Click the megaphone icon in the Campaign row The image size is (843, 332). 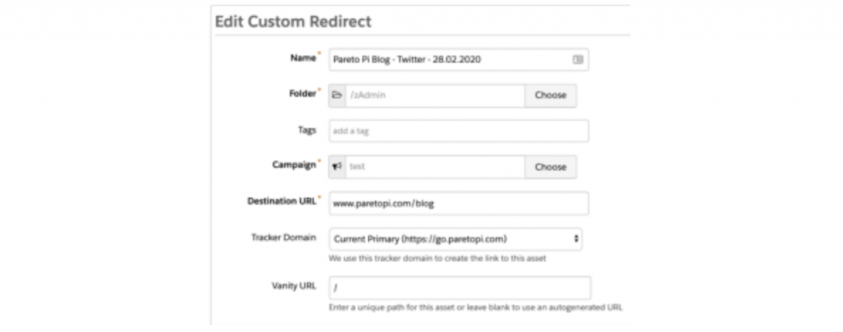coord(337,166)
